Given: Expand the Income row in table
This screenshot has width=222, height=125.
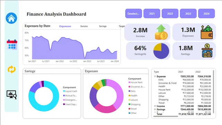Looking at the screenshot, I should pyautogui.click(x=155, y=106).
